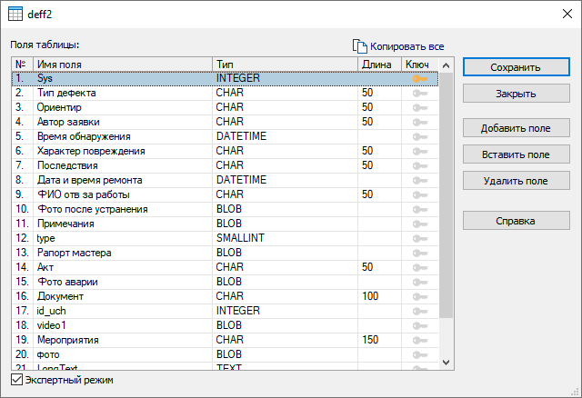Click the Вставить поле button
582x398 pixels.
(516, 154)
